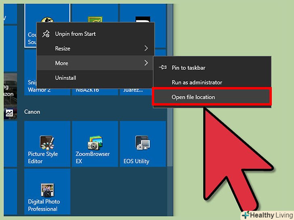
Task: Launch ZoomBrowser EX tile icon
Action: pos(95,143)
